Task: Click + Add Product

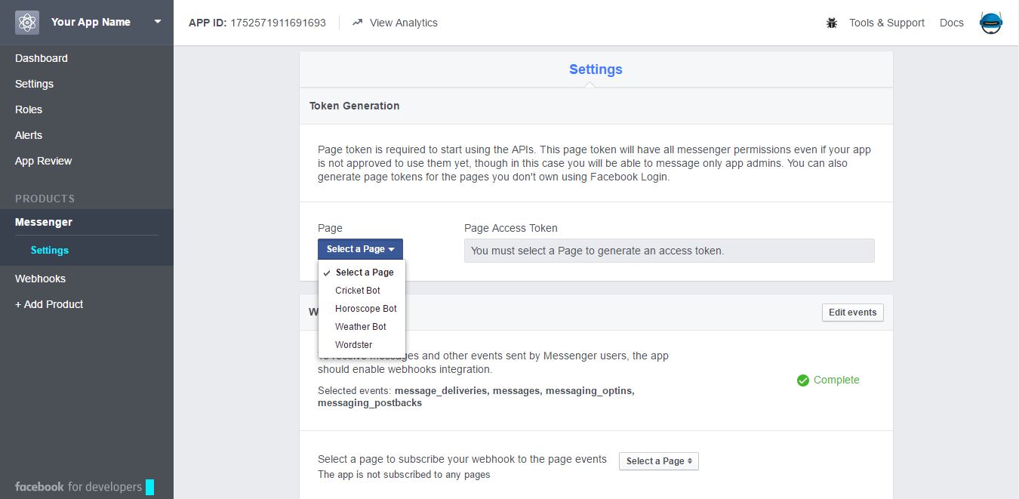Action: pos(49,304)
